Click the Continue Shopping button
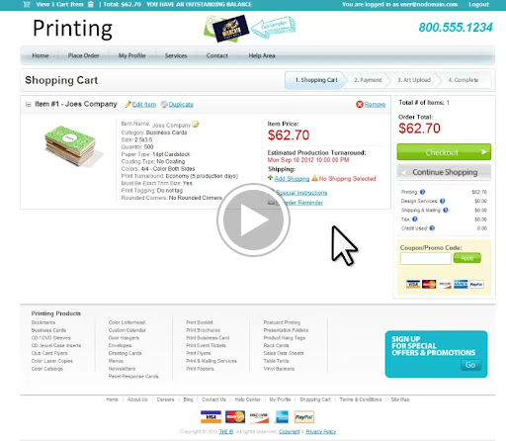Screen dimensions: 506x441 point(444,172)
